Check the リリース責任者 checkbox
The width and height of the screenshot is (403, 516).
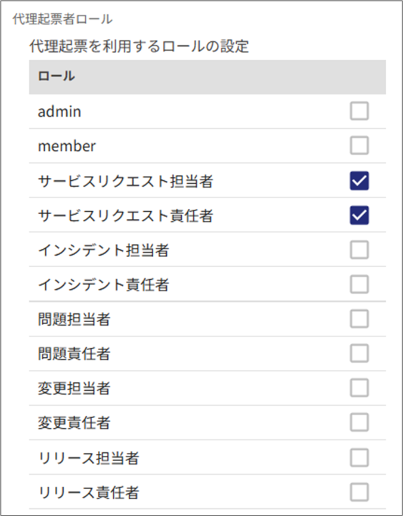tap(359, 492)
